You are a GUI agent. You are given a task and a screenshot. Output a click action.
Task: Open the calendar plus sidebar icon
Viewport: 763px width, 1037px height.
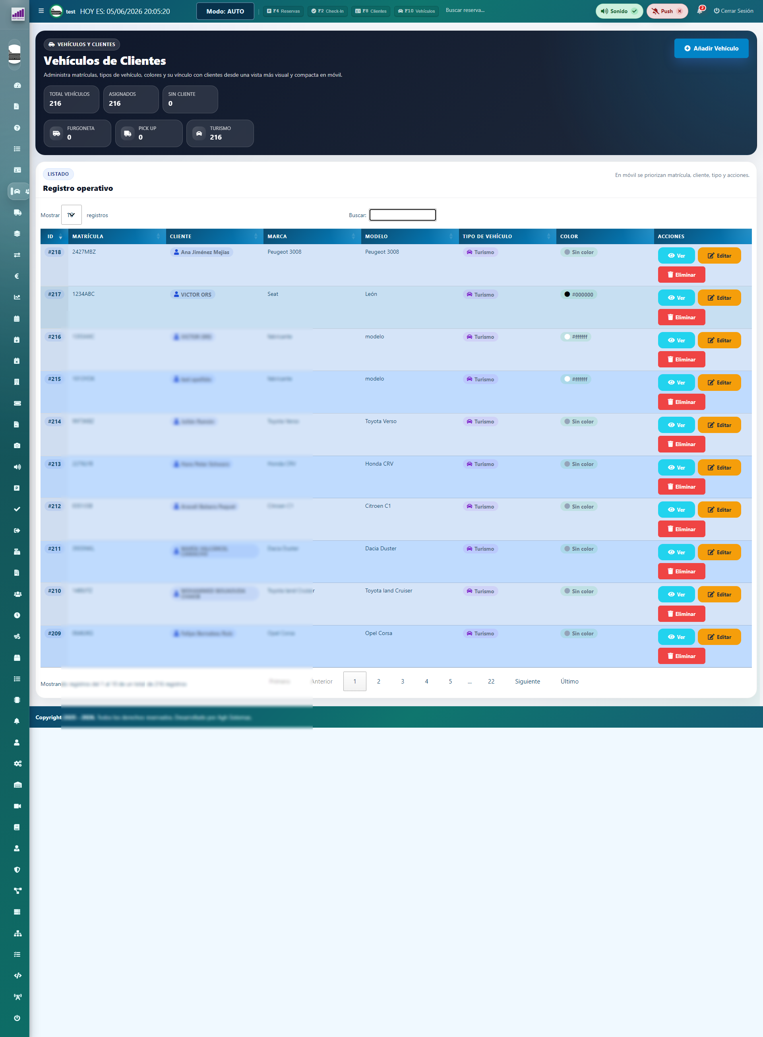tap(17, 340)
